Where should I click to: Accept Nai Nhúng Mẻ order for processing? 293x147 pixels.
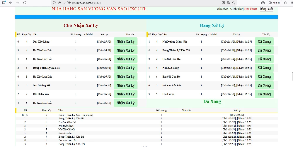(x=126, y=85)
